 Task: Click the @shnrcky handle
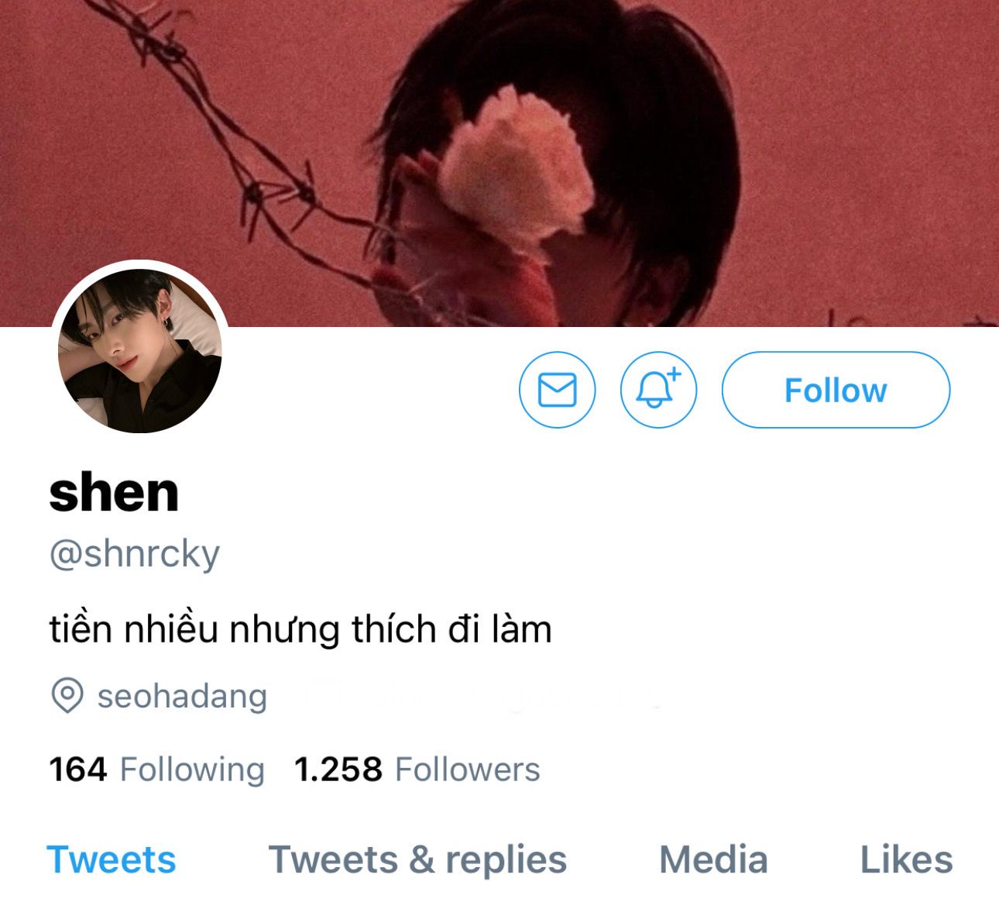point(135,554)
